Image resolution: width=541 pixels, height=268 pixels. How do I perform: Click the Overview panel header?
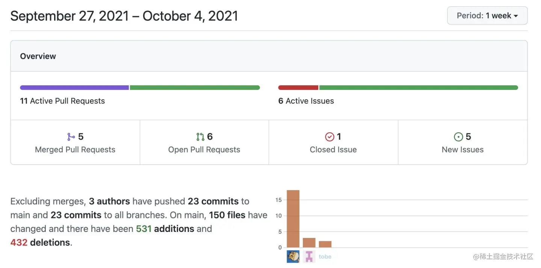click(x=38, y=56)
